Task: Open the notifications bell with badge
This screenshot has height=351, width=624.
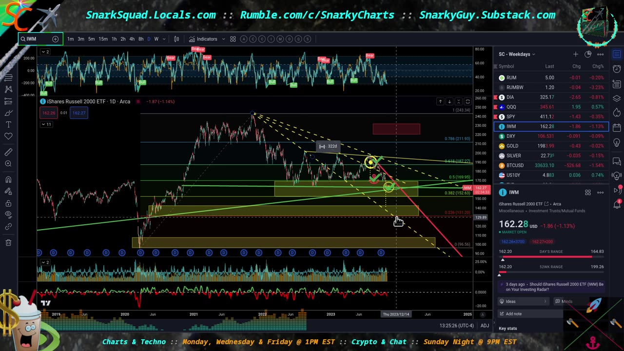Action: [617, 204]
